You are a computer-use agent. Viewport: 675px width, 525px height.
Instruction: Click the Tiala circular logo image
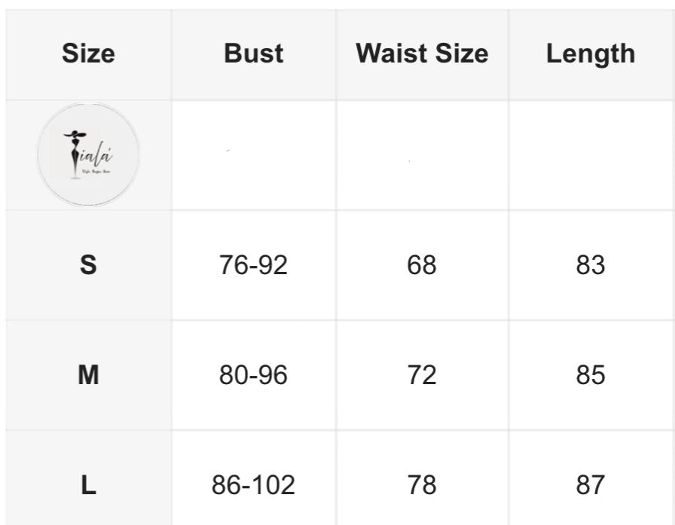pyautogui.click(x=88, y=154)
